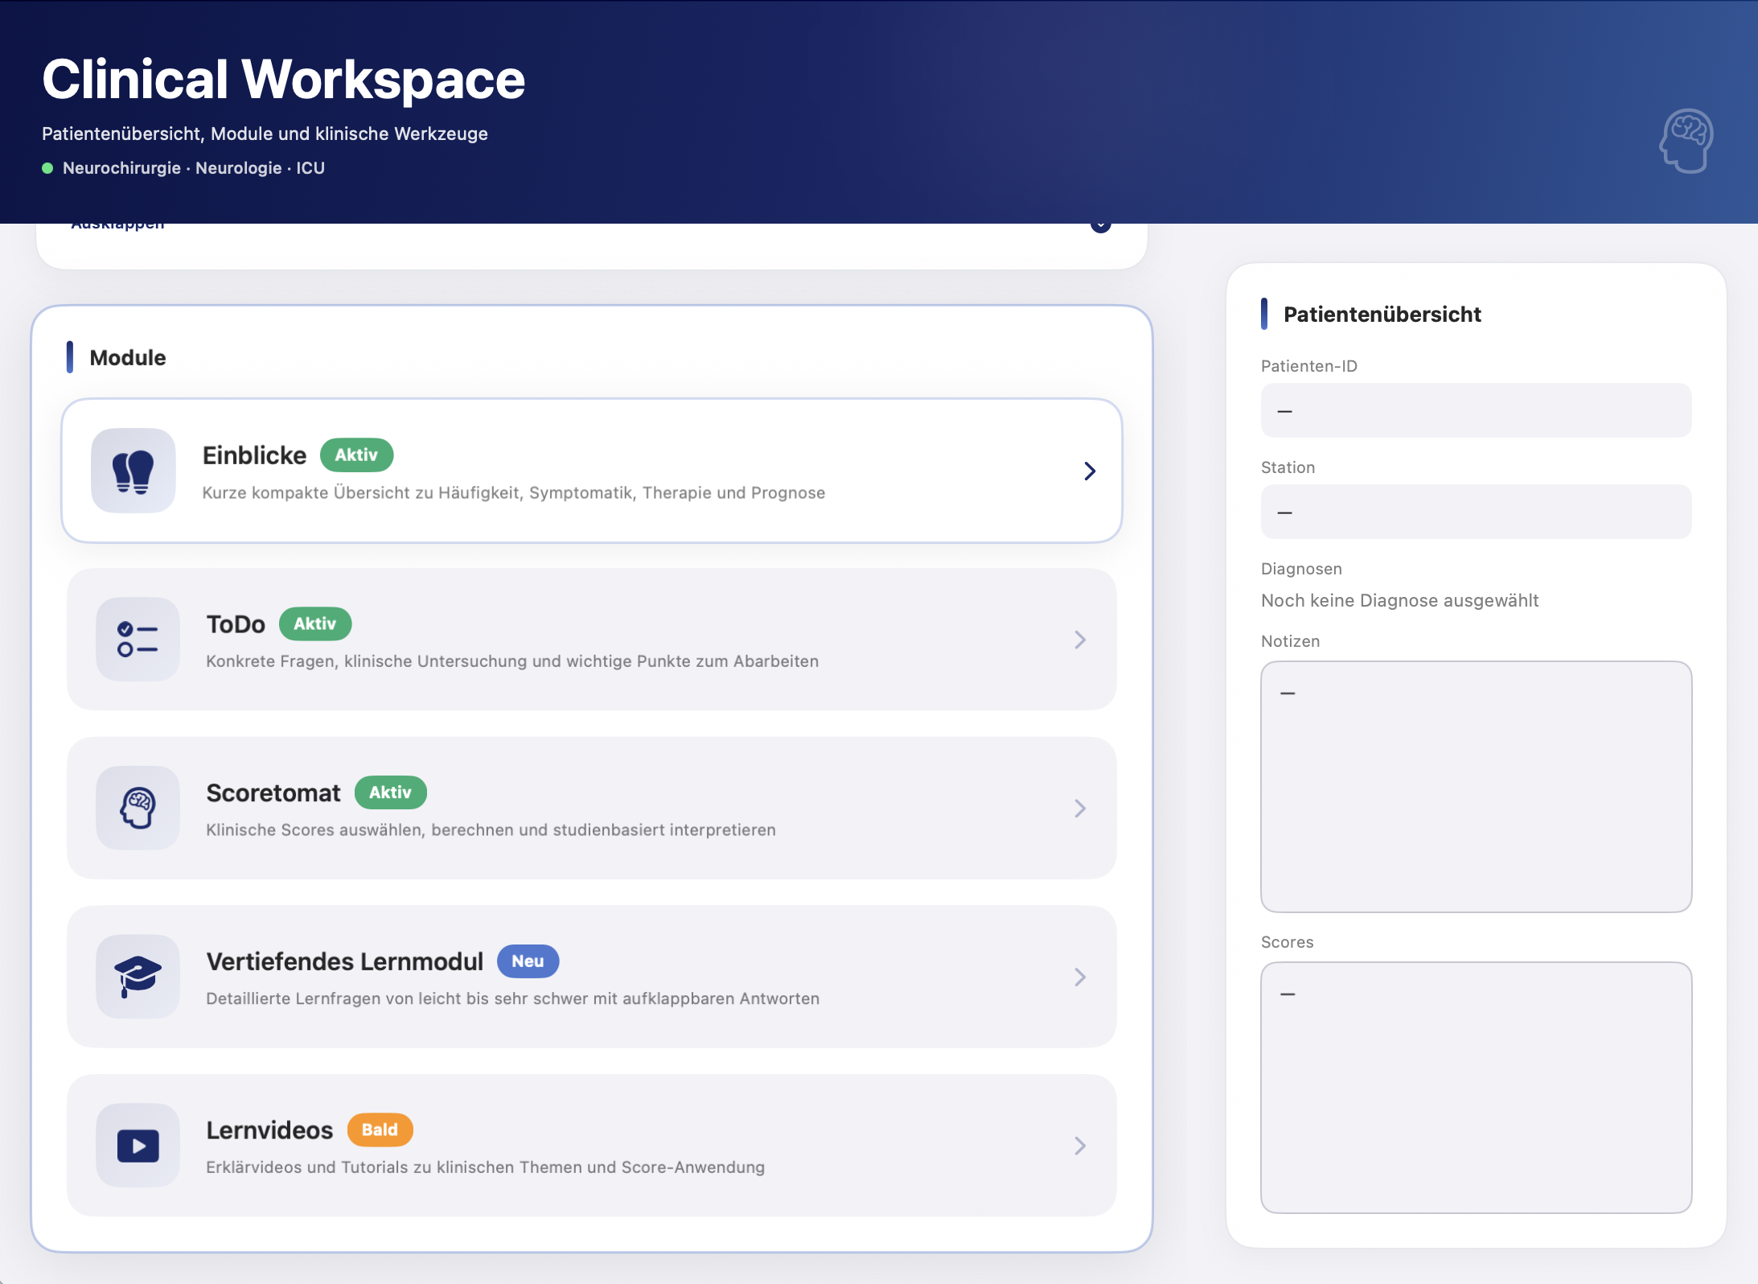This screenshot has height=1284, width=1758.
Task: Focus the Scores text box
Action: [1476, 1088]
